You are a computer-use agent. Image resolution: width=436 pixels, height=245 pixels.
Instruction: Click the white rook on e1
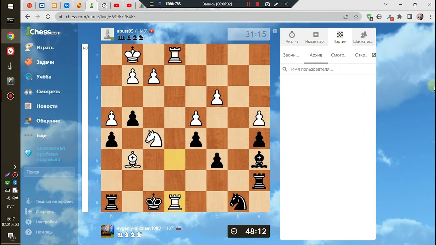pos(175,54)
